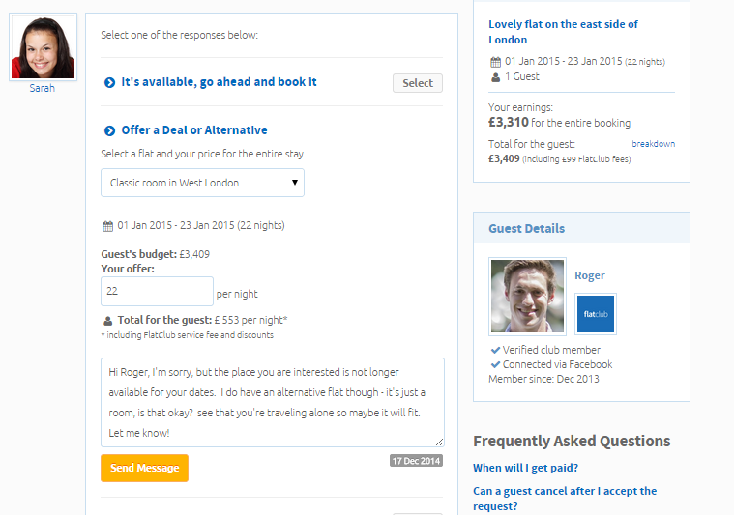Click the checkmark beside "Verified club member"
Viewport: 734px width, 515px height.
[495, 350]
